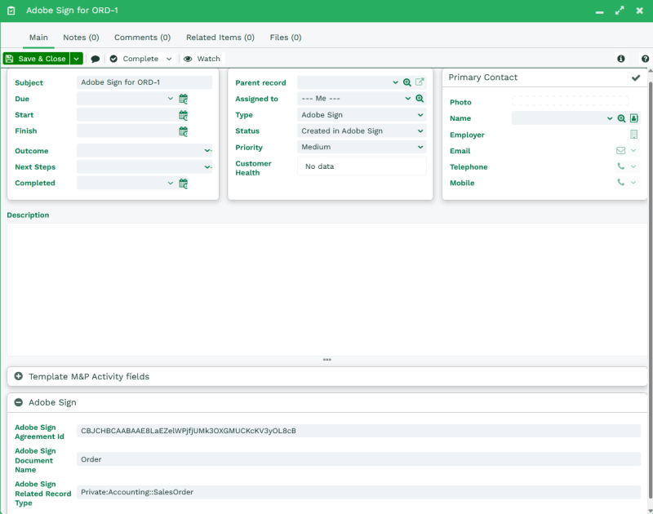The image size is (653, 514).
Task: Click into the Finish date field
Action: tap(127, 131)
